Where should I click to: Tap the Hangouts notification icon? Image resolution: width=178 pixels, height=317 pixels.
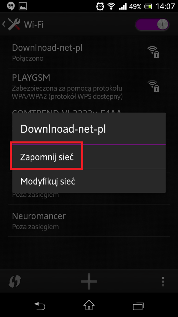point(11,6)
